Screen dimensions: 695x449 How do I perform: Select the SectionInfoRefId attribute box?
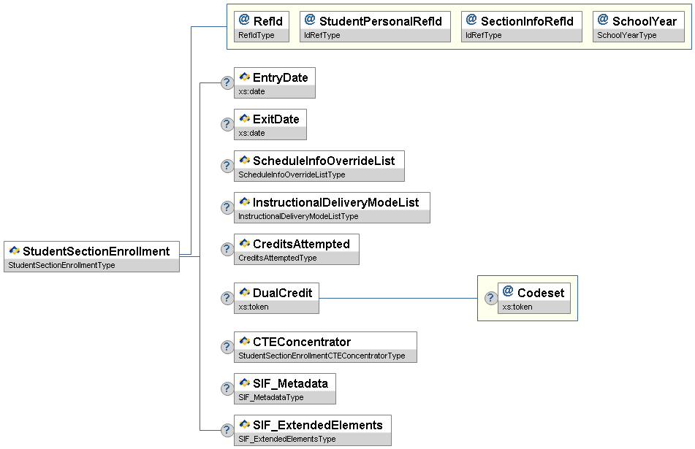[x=522, y=26]
